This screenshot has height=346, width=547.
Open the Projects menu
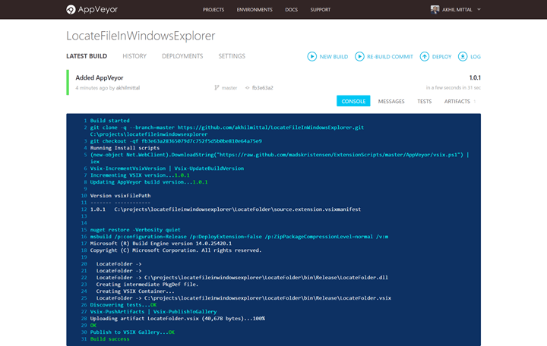point(213,10)
